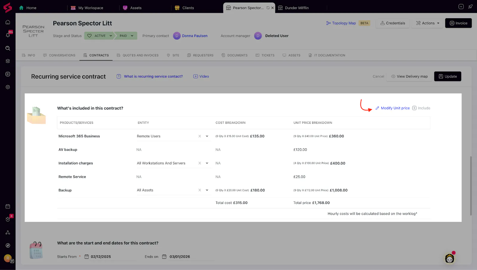477x270 pixels.
Task: Open the Actions dropdown menu
Action: click(x=428, y=23)
